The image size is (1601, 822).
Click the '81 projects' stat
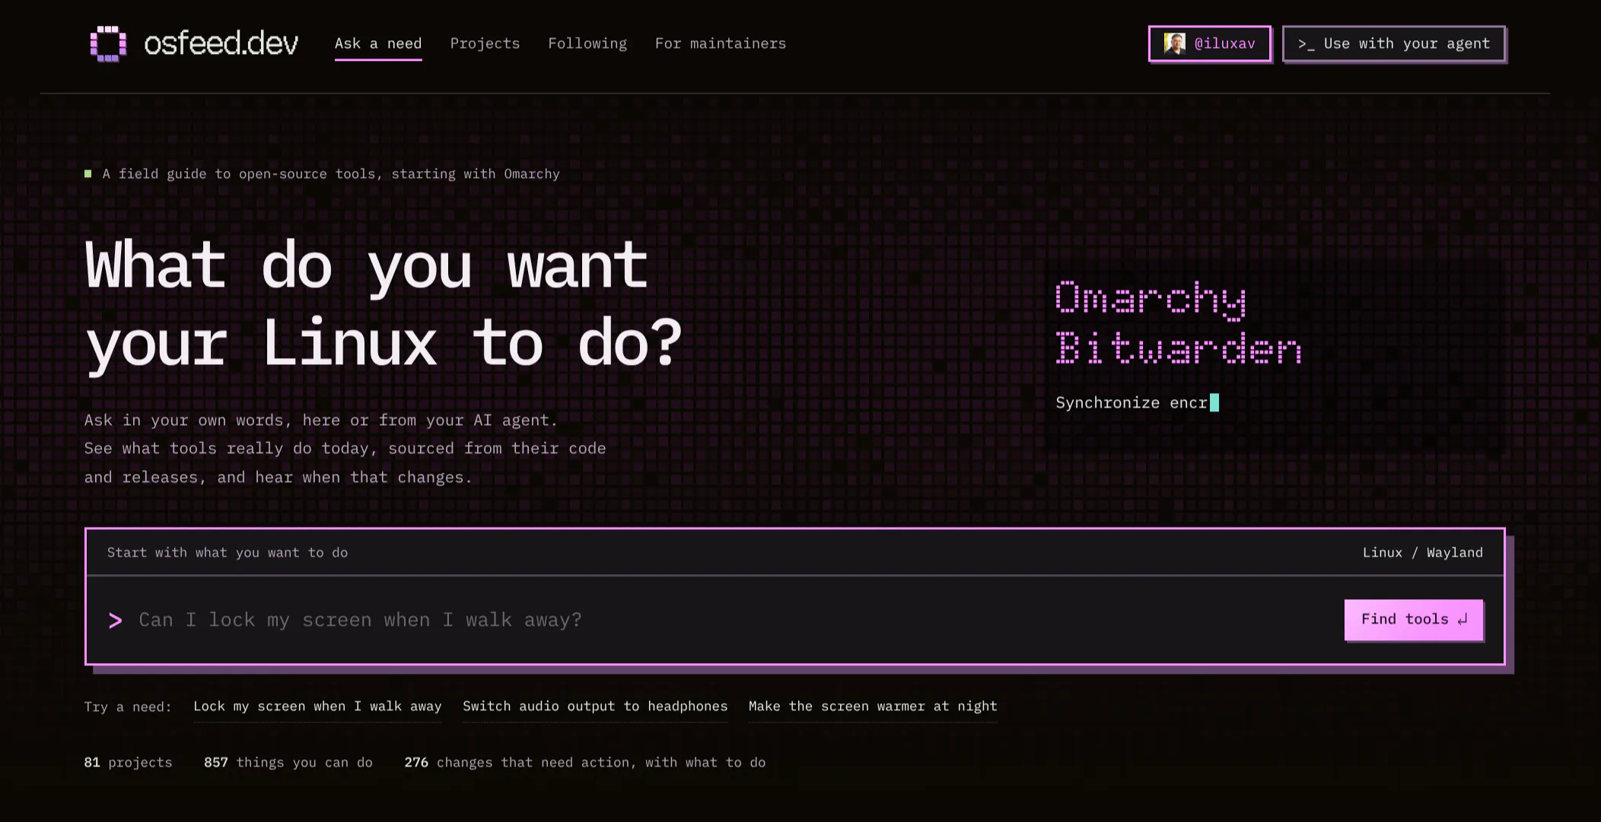point(128,763)
